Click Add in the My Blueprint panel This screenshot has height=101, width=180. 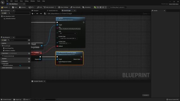point(4,40)
